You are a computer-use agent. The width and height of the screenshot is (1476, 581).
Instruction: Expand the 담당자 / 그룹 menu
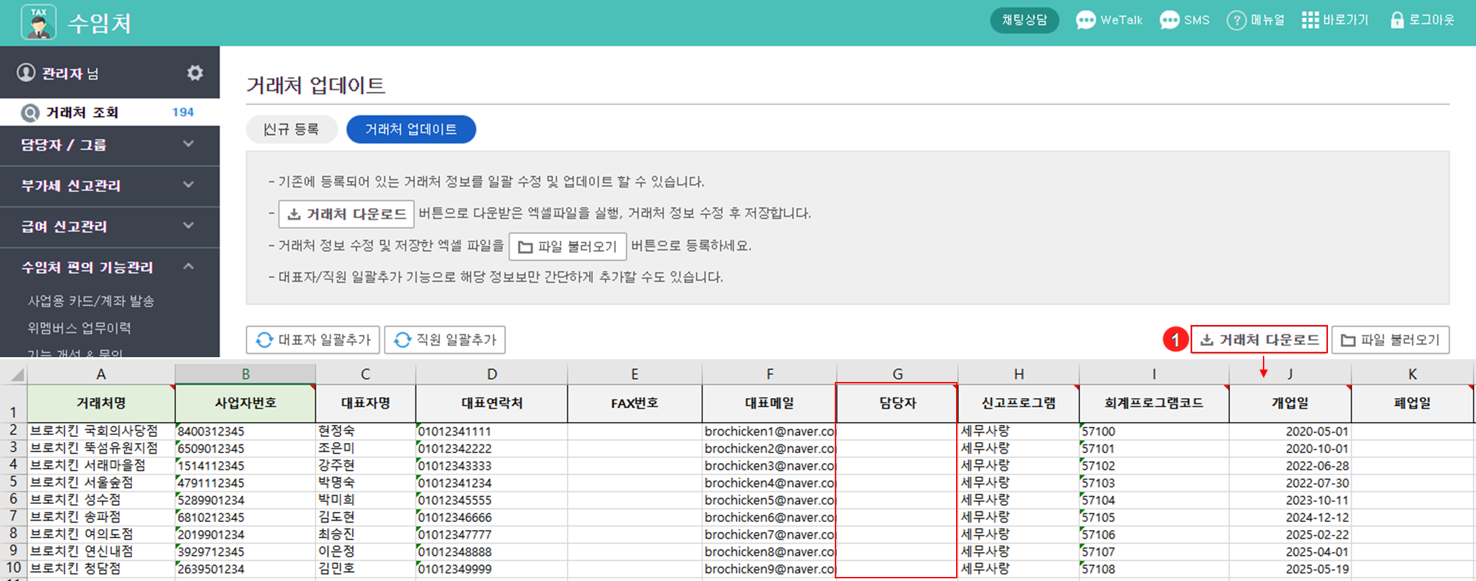[x=110, y=145]
